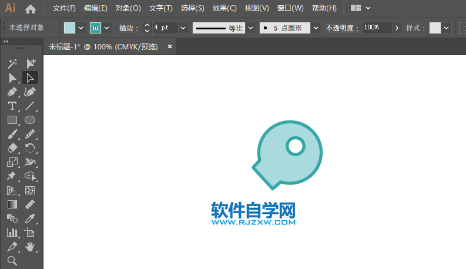Click the teal stroke color swatch
This screenshot has height=269, width=466.
coord(95,28)
